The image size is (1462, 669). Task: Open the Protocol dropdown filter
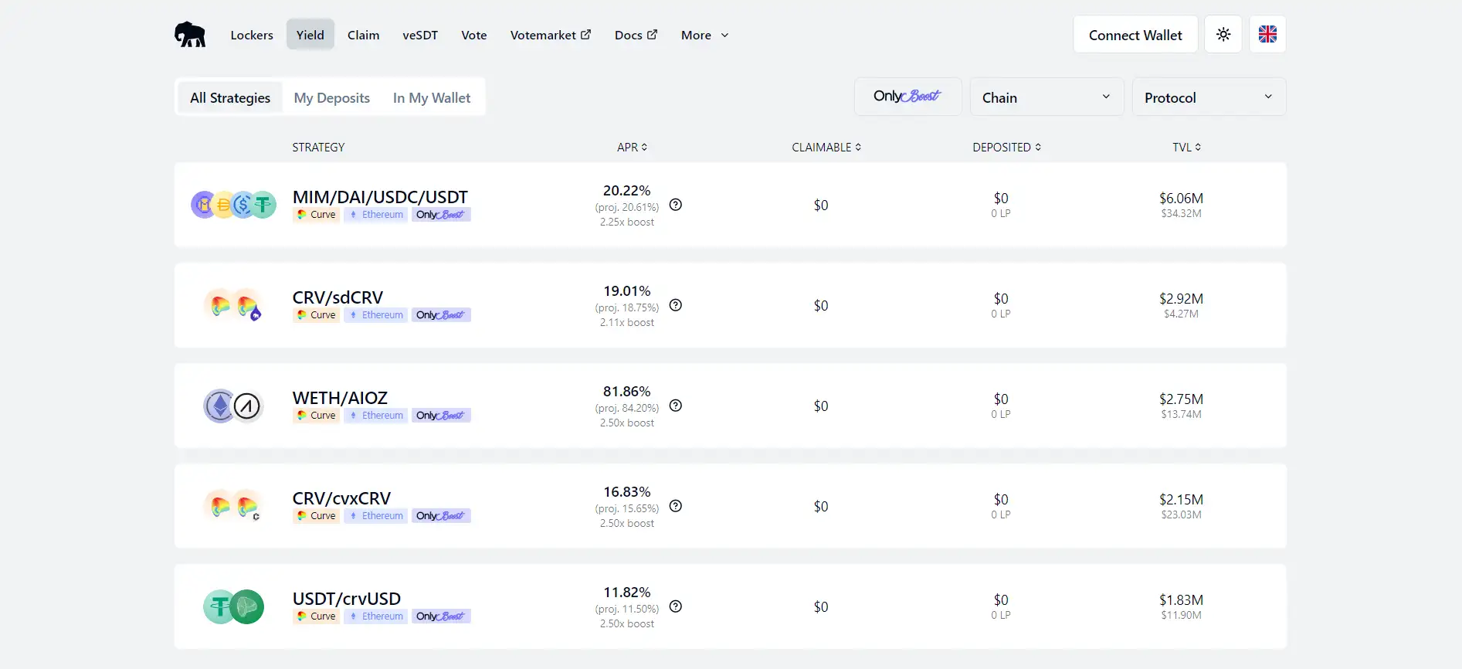click(1209, 97)
